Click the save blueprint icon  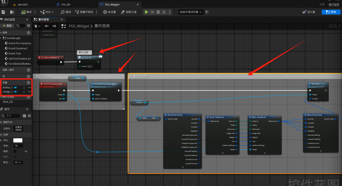(x=3, y=12)
